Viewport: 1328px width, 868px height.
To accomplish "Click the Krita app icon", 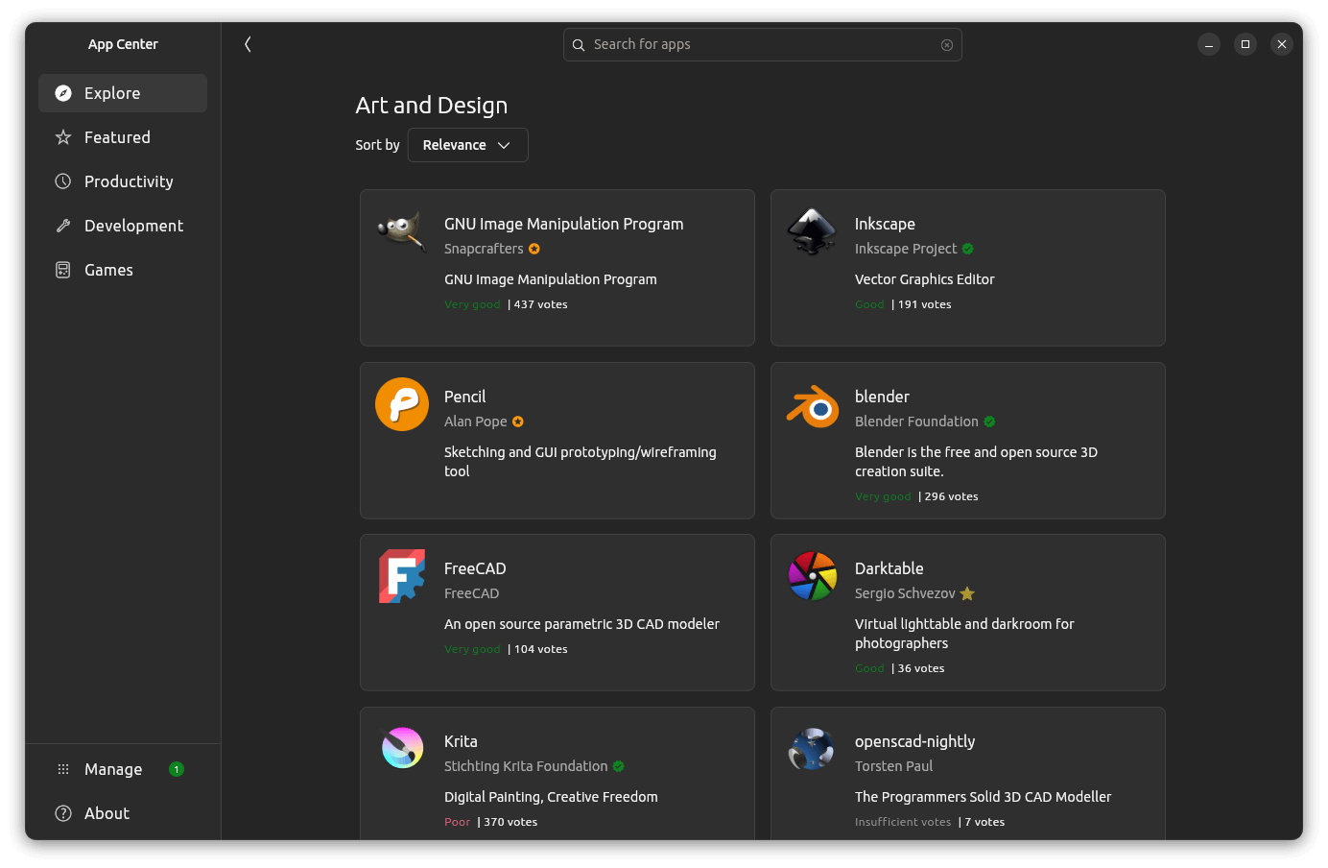I will 402,748.
